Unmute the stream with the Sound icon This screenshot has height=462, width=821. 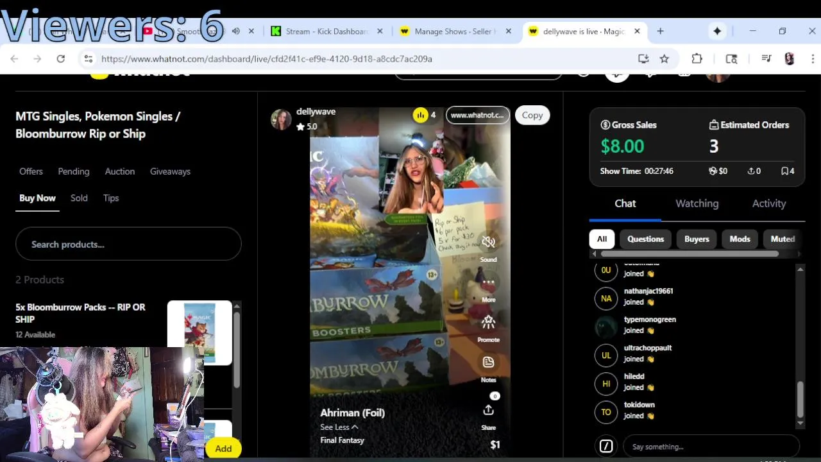488,242
